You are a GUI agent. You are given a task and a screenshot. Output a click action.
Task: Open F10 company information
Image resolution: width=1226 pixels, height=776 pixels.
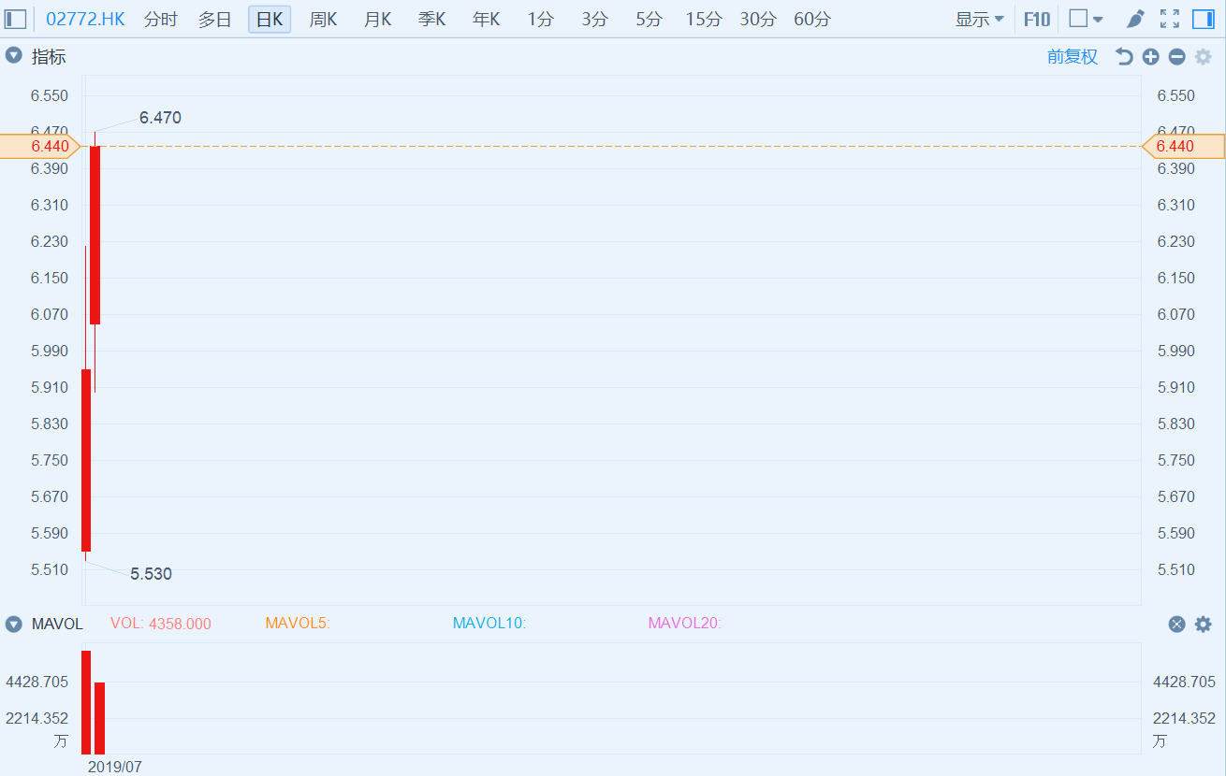pyautogui.click(x=1037, y=19)
